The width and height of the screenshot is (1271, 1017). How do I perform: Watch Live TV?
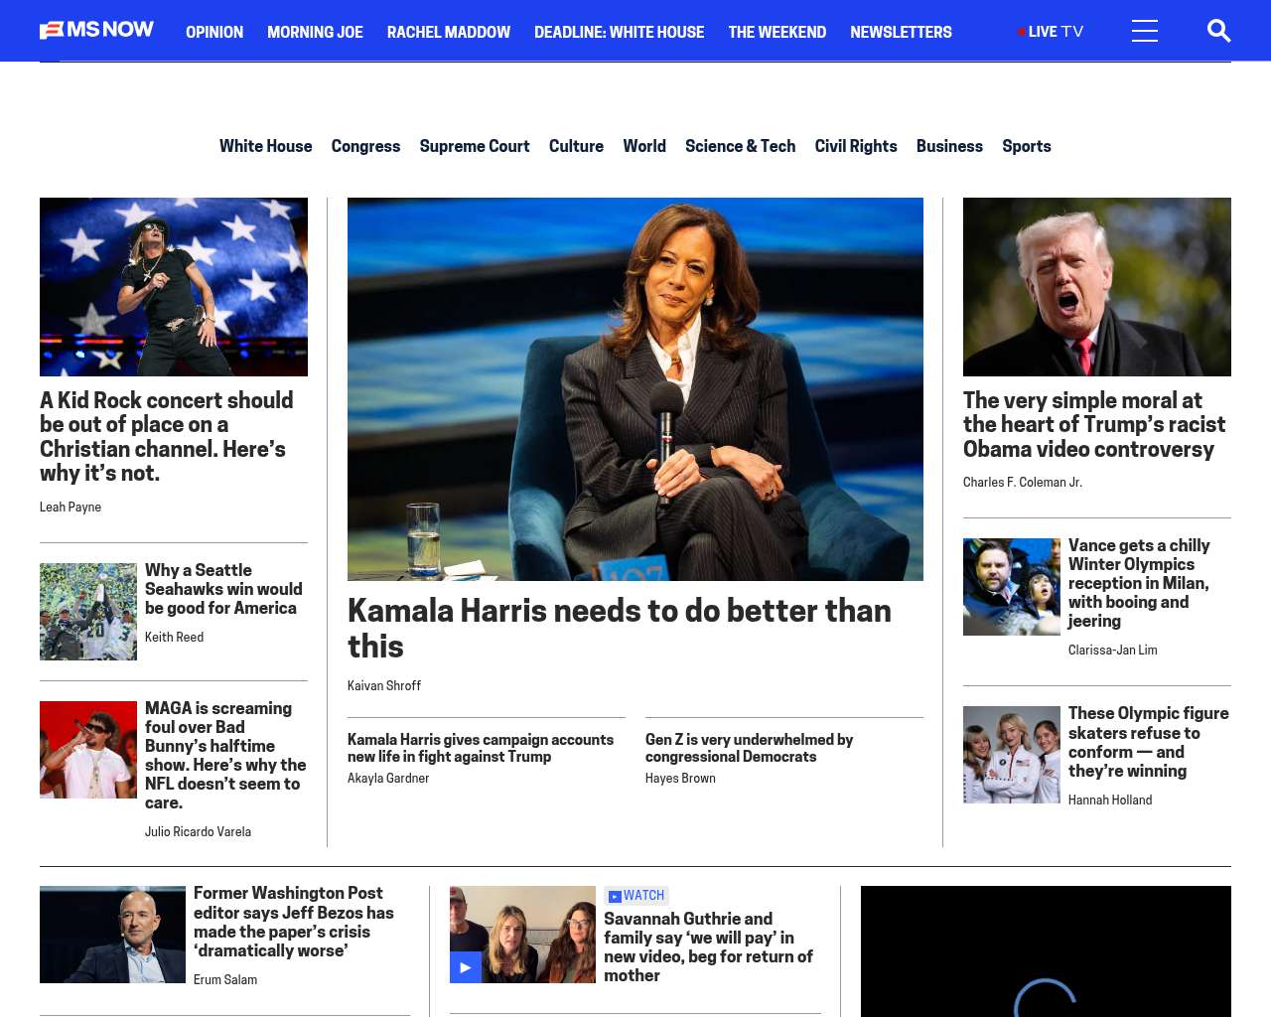point(1051,32)
